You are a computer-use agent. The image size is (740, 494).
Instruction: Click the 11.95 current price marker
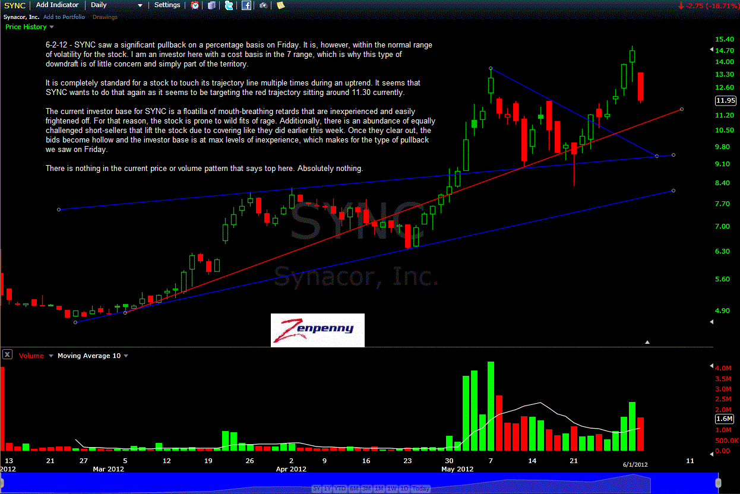pos(726,100)
